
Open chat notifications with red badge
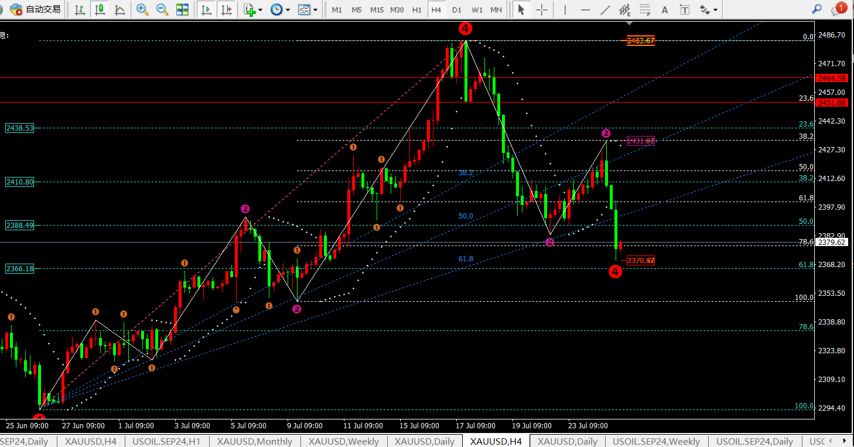[x=839, y=8]
